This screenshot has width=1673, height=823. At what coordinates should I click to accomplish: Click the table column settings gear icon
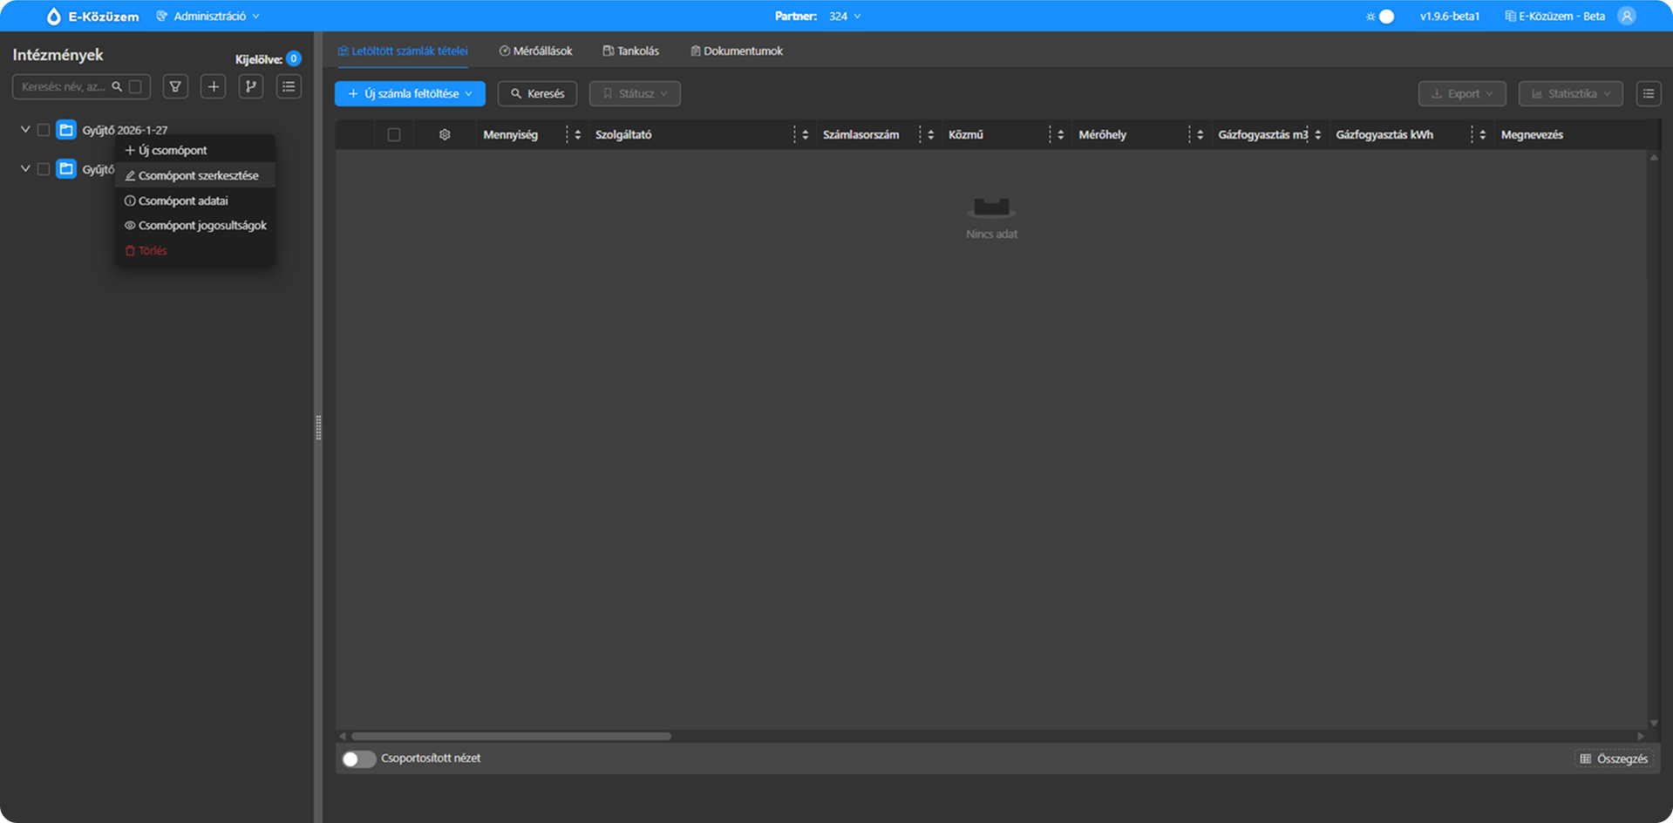pos(445,135)
